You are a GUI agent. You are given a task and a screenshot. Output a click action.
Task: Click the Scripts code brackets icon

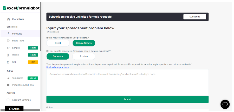point(8,48)
